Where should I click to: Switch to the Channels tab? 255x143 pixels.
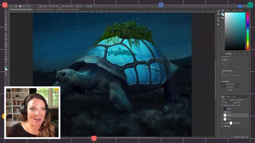coord(228,97)
